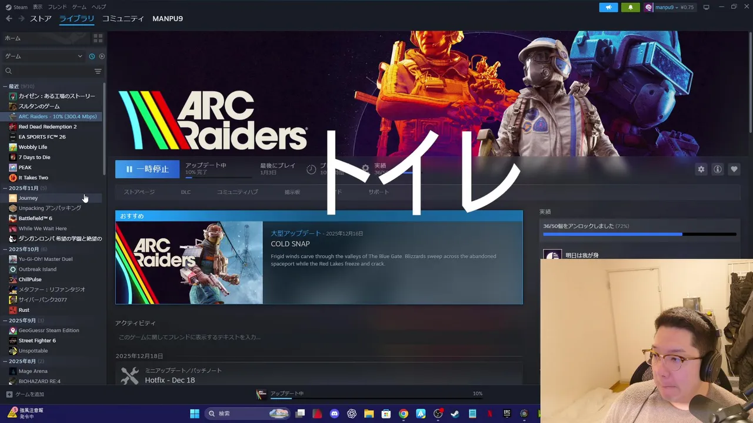Open Epic Games Launcher in the taskbar
753x423 pixels.
(507, 414)
